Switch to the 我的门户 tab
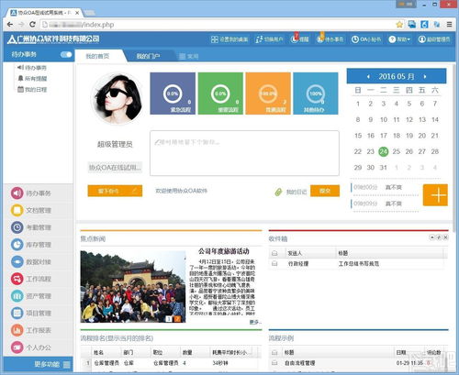The image size is (459, 375). click(149, 56)
